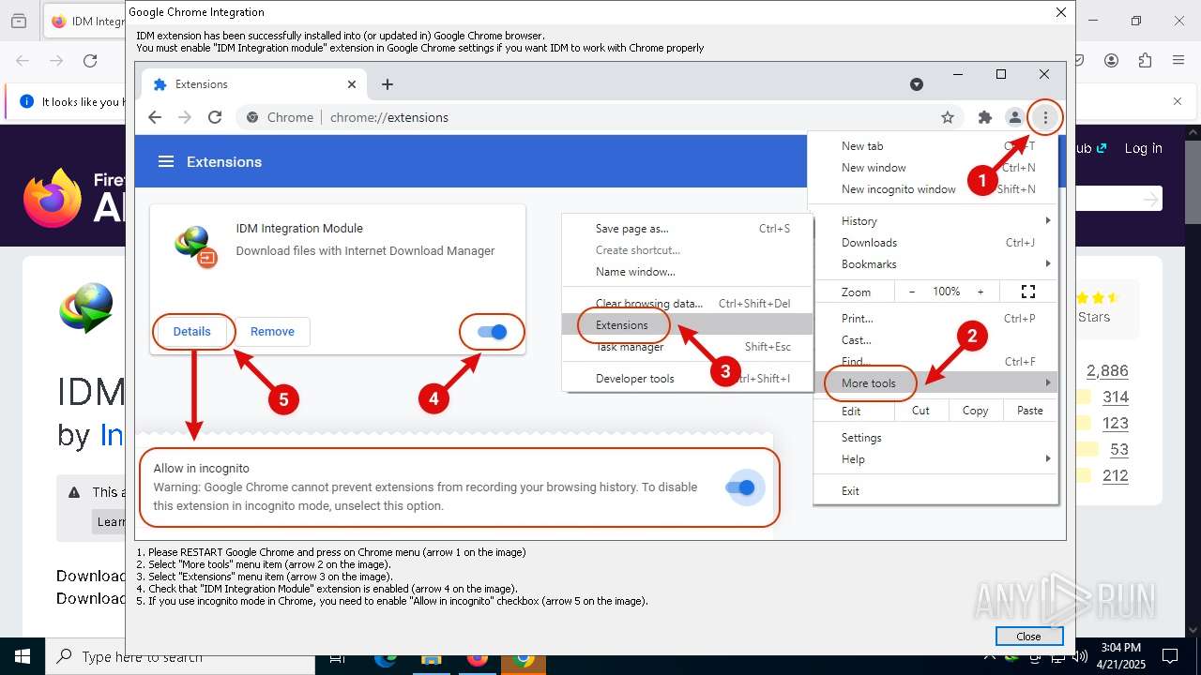The image size is (1201, 675).
Task: Expand the History submenu arrow
Action: (x=1048, y=220)
